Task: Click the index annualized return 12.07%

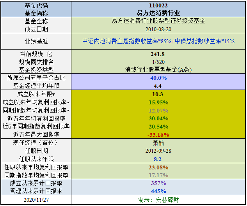Action: 158,111
